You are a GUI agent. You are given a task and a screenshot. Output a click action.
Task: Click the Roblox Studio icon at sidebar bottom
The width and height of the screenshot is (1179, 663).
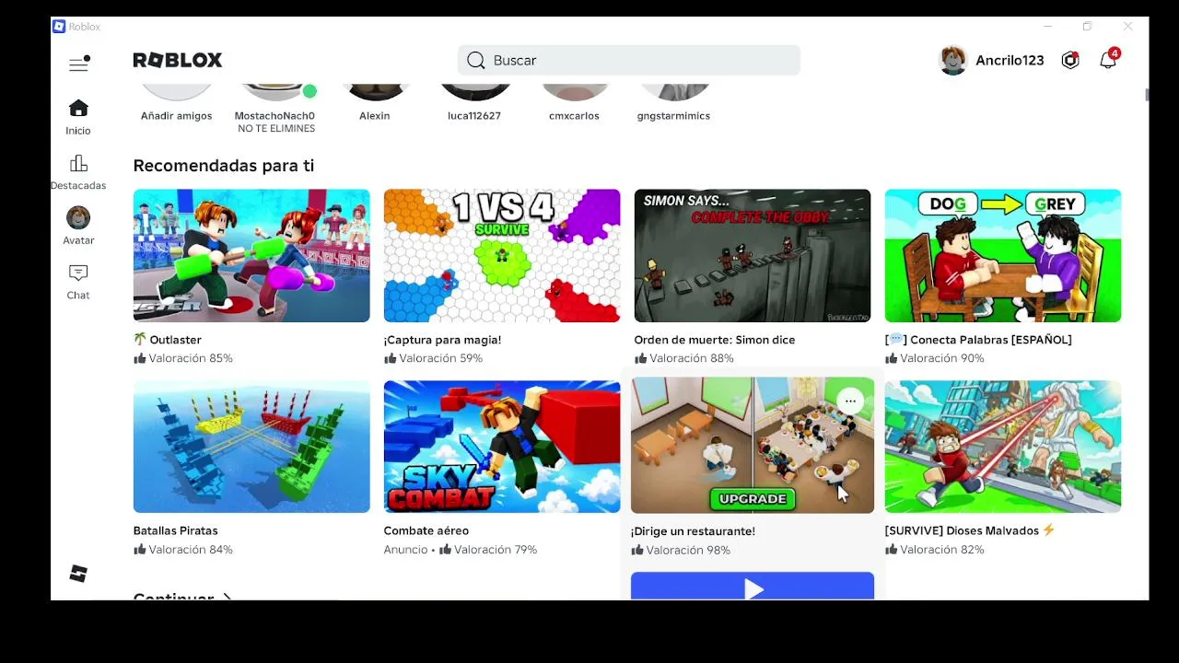pos(78,574)
